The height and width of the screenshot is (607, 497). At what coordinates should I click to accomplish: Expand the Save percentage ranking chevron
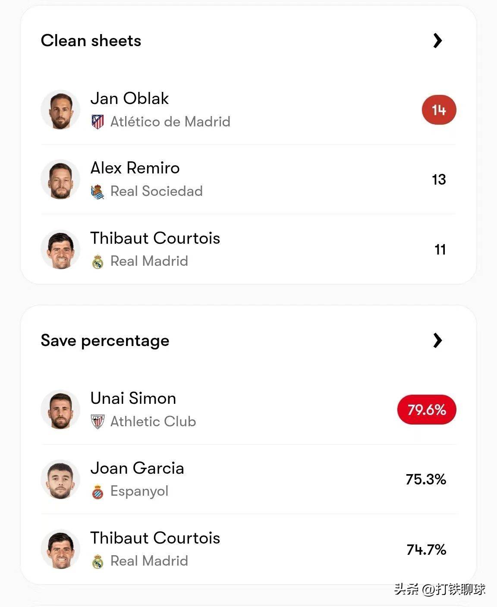click(x=437, y=340)
